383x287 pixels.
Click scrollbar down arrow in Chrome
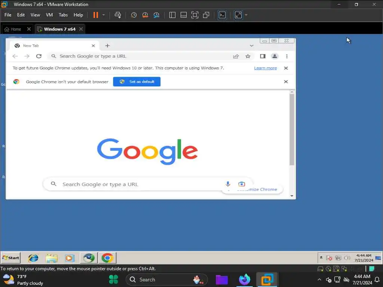(x=292, y=196)
